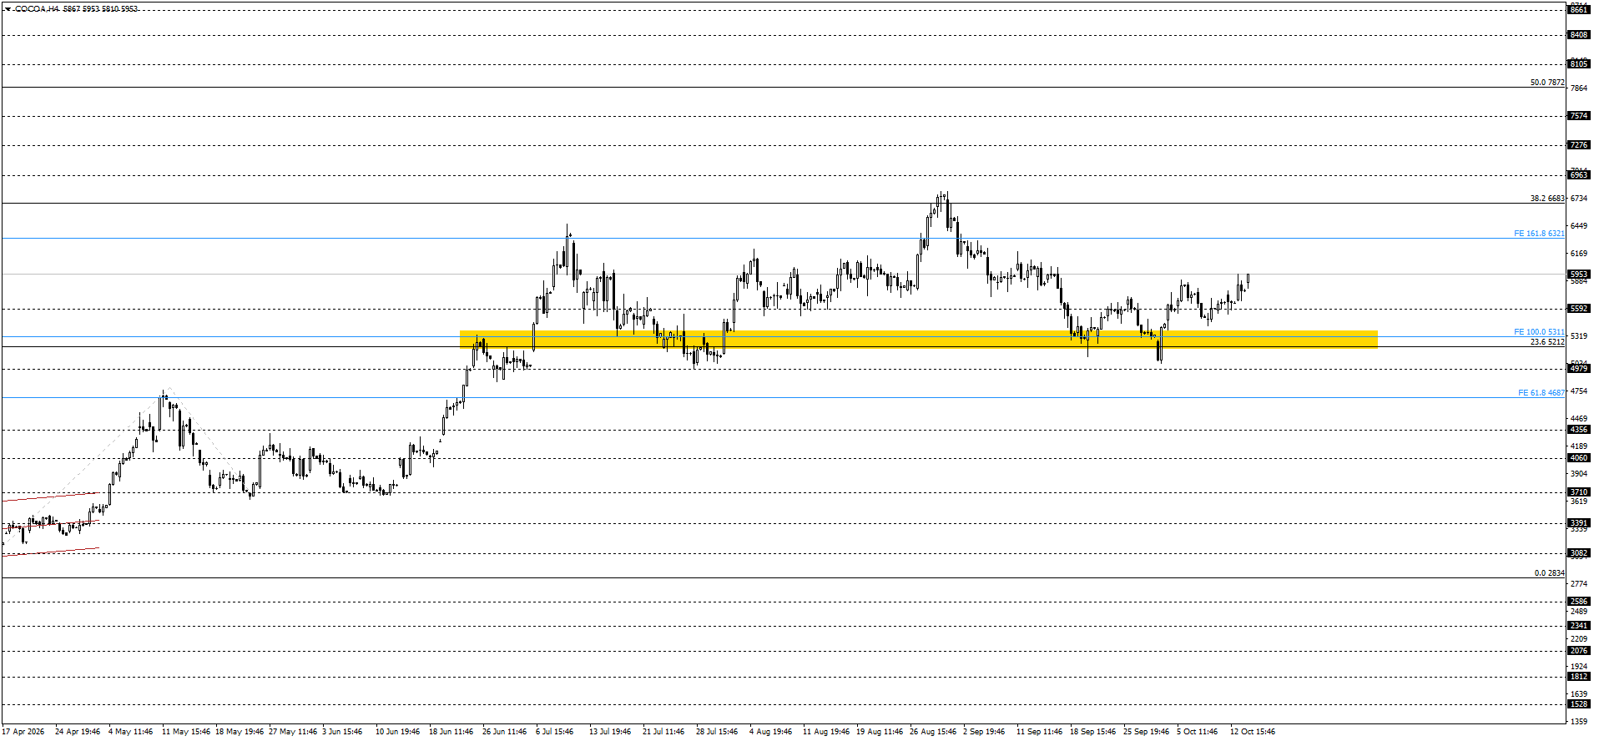
Task: Click the '17 Apr 2026' date label
Action: 23,732
